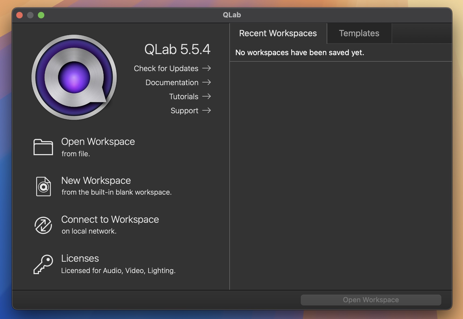
Task: Click the New Workspace document icon
Action: pyautogui.click(x=44, y=186)
